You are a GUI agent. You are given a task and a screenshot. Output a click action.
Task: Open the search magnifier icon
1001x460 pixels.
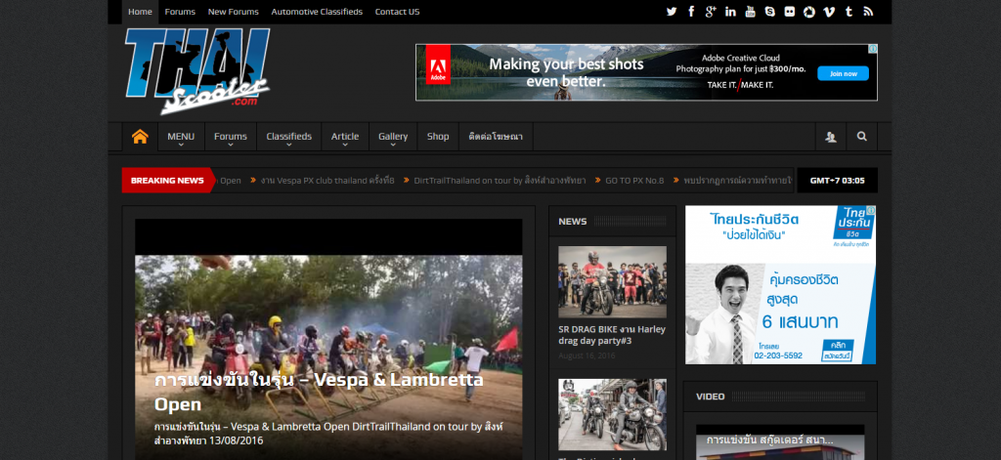coord(862,137)
